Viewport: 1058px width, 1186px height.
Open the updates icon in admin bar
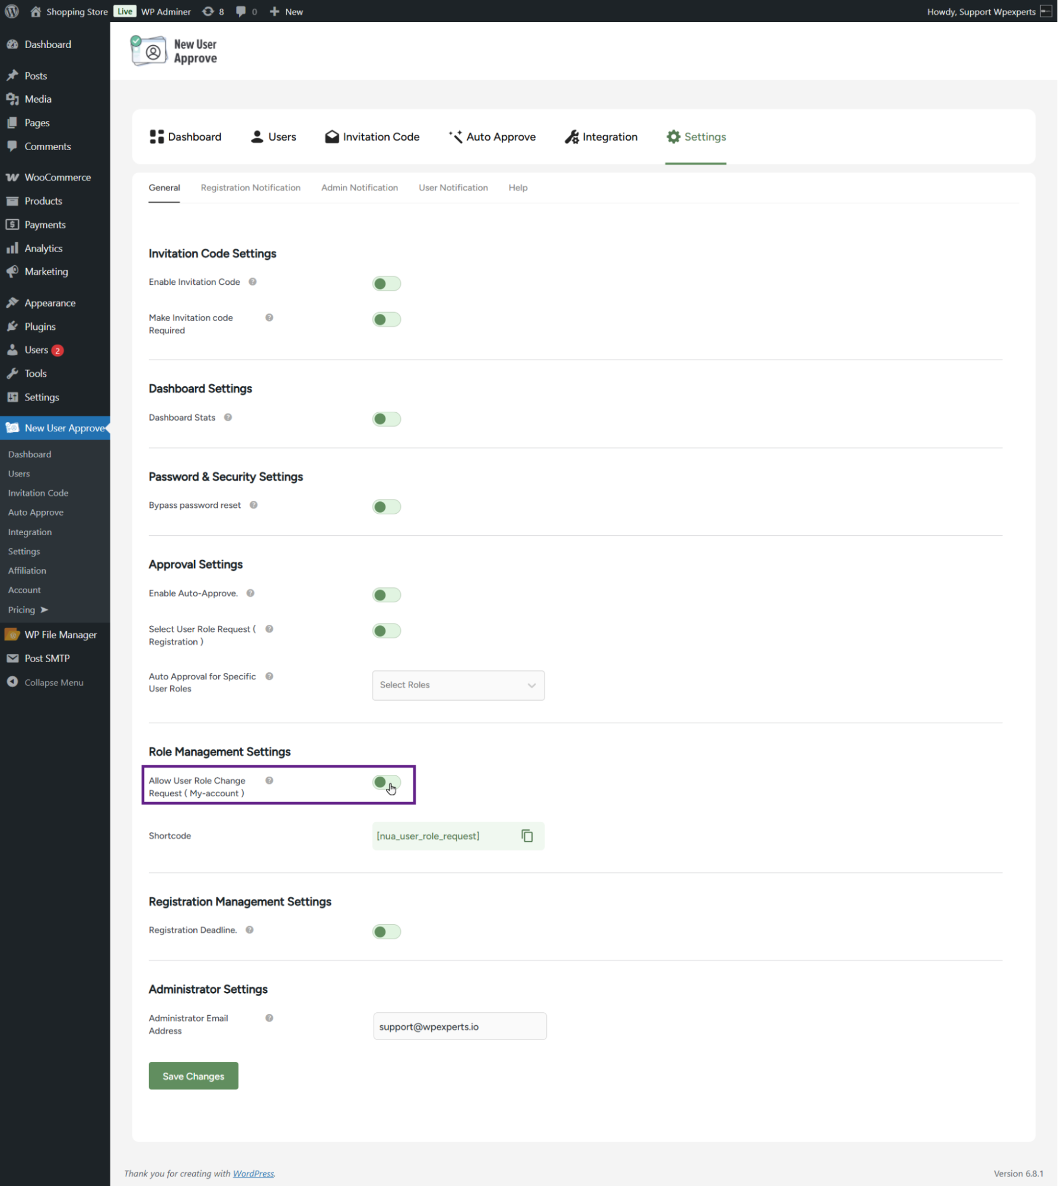pyautogui.click(x=213, y=11)
